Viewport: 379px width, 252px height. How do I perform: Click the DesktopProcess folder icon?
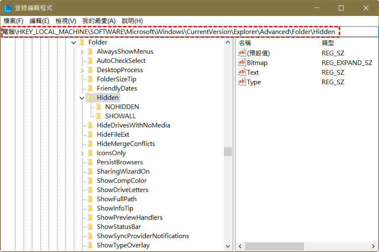[x=91, y=70]
